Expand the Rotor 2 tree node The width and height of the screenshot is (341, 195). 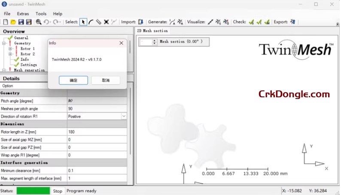10,54
